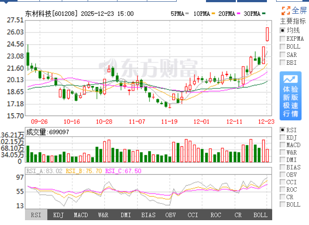Image resolution: width=309 pixels, height=225 pixels.
Task: Switch to BOLL tab in bottom bar
Action: click(x=260, y=215)
